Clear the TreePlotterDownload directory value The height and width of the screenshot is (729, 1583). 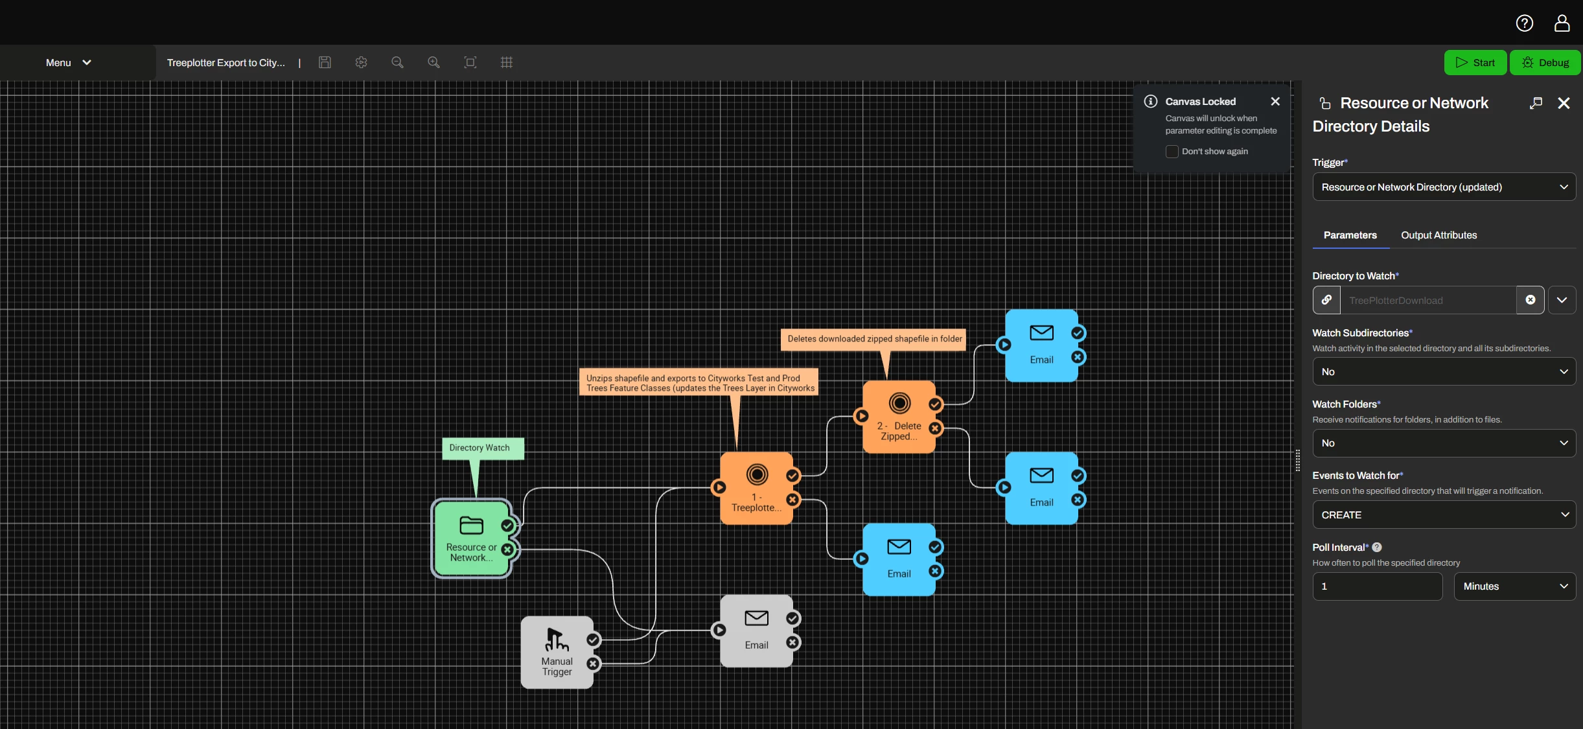tap(1531, 300)
